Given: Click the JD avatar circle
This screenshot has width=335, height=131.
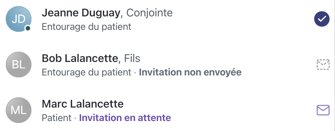Looking at the screenshot, I should [x=18, y=19].
